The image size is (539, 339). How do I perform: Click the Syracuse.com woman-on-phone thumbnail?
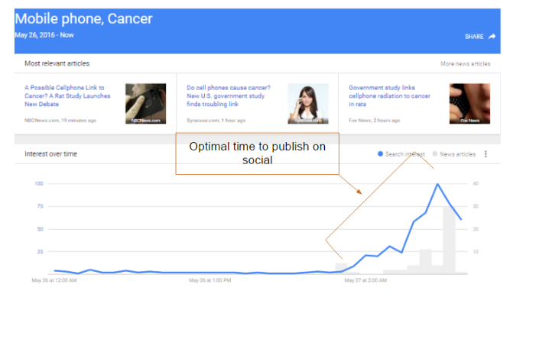coord(307,104)
